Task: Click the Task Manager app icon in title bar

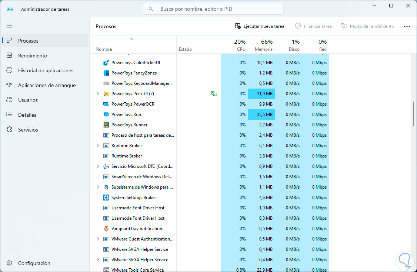Action: [10, 9]
